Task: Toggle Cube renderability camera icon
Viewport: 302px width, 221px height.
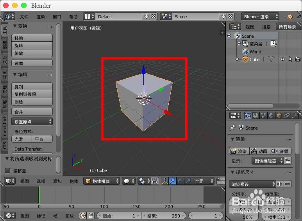Action: click(x=298, y=59)
